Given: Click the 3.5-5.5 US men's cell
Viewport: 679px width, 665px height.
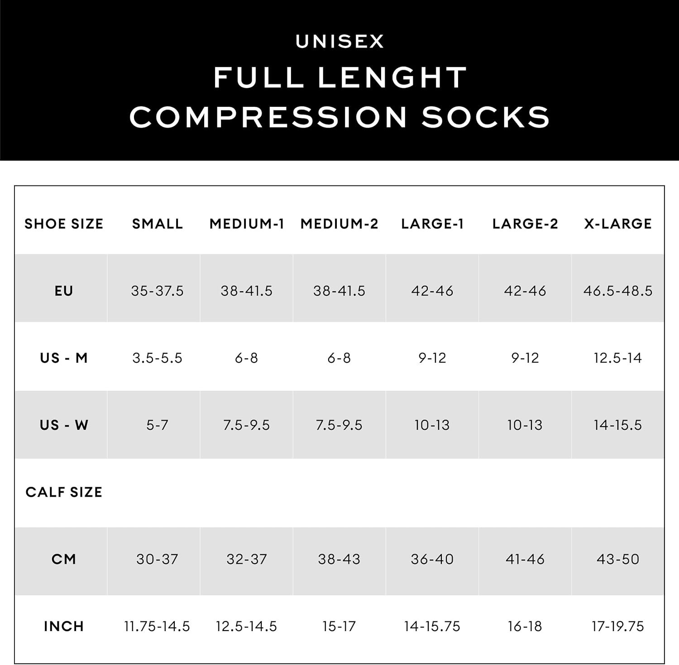Looking at the screenshot, I should point(158,358).
